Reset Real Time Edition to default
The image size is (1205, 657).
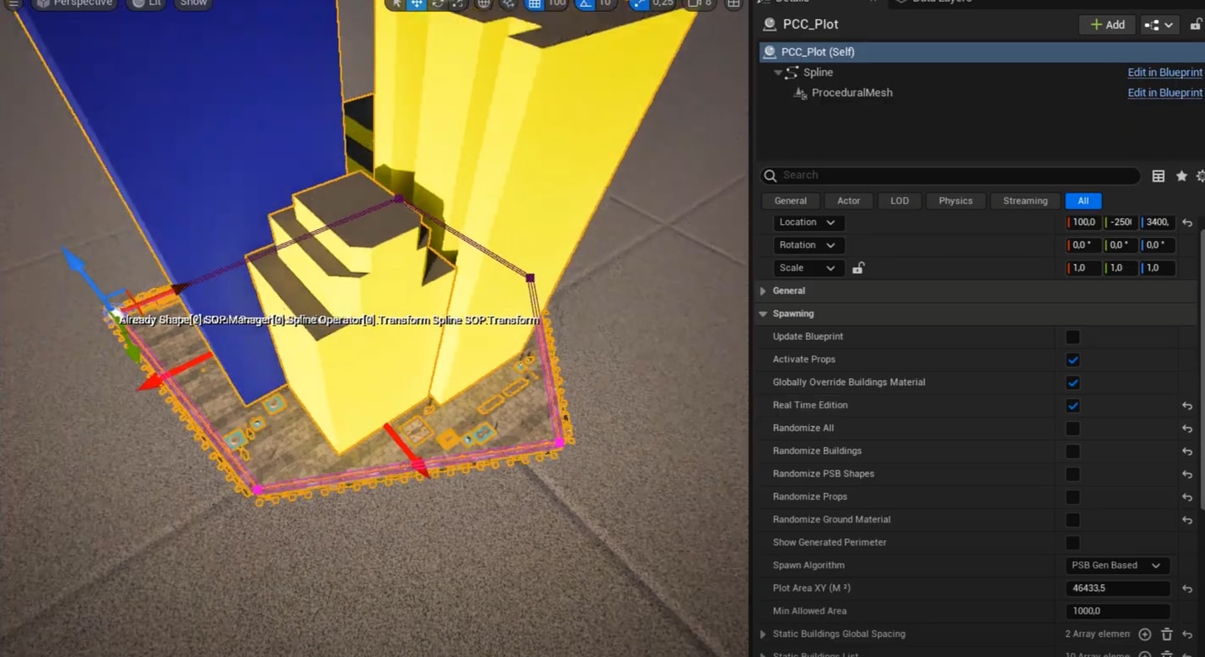point(1187,406)
